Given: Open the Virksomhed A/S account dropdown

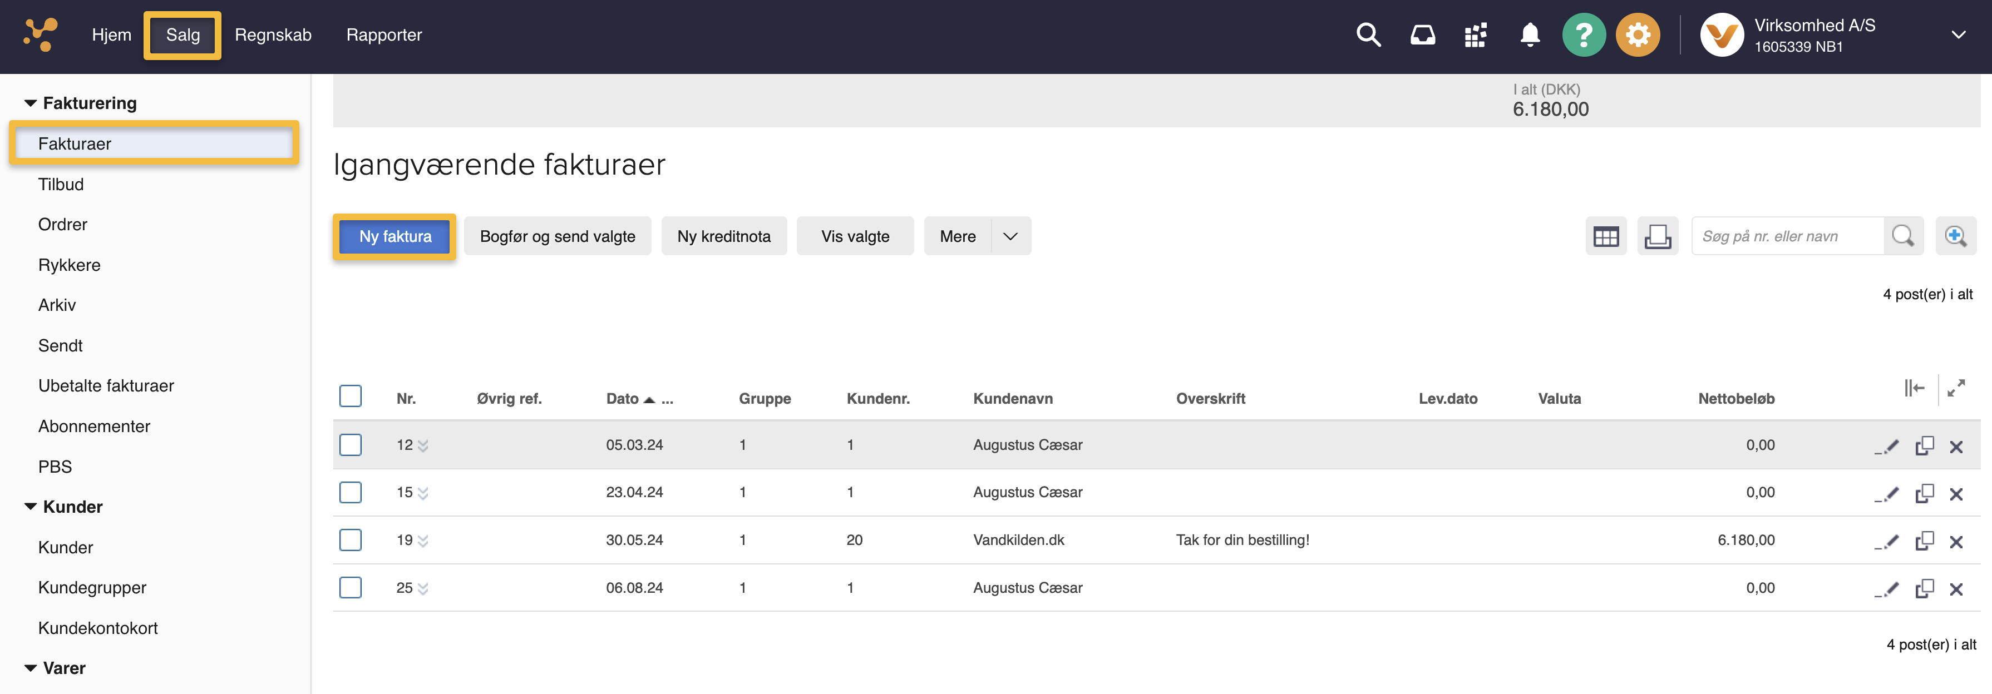Looking at the screenshot, I should click(1958, 35).
